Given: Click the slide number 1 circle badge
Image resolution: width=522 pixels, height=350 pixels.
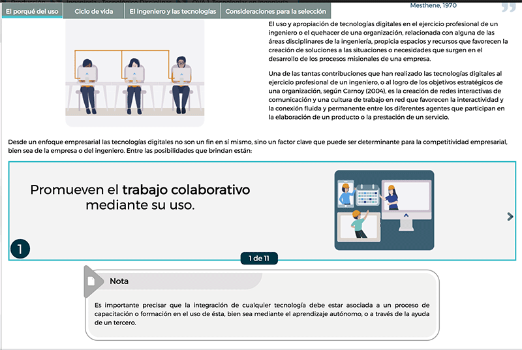Looking at the screenshot, I should click(x=20, y=248).
